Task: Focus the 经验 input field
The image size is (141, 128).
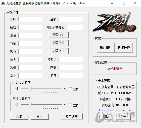Action: [30, 27]
